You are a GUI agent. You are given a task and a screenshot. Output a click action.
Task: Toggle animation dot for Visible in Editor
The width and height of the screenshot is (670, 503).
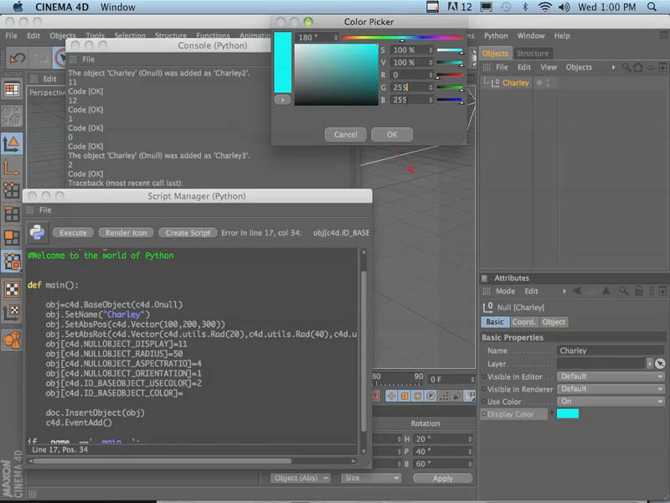click(484, 376)
